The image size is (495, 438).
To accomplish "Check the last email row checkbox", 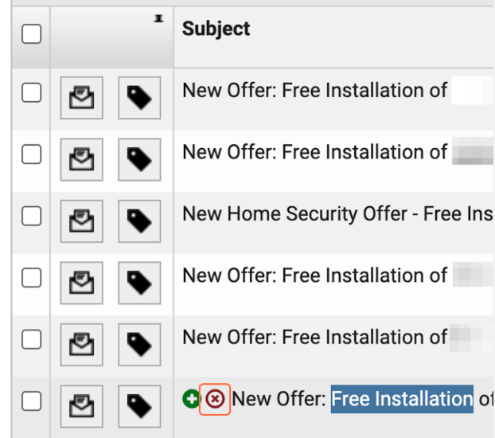I will pyautogui.click(x=32, y=401).
